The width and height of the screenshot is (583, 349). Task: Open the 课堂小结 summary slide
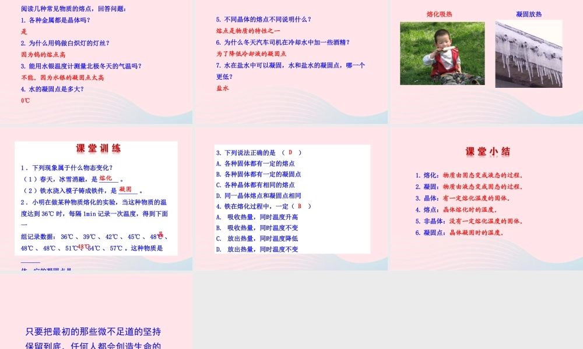487,198
